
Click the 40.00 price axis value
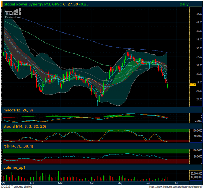(199, 31)
